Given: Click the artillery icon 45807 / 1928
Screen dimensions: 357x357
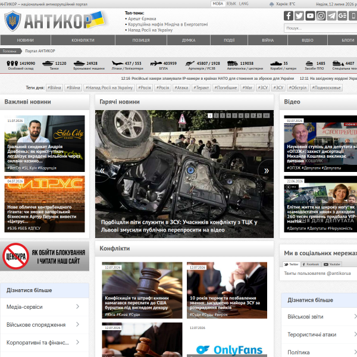Looking at the screenshot, I should tap(189, 63).
